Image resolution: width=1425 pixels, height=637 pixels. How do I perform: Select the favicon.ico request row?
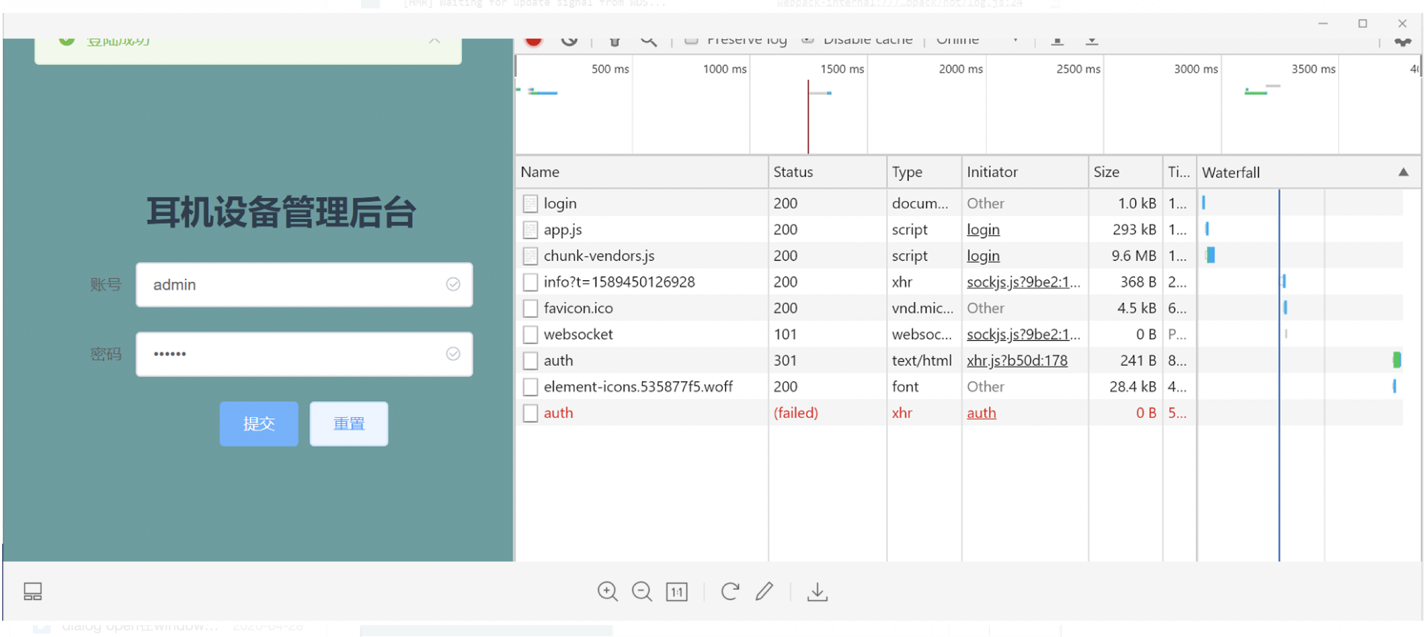(x=959, y=308)
